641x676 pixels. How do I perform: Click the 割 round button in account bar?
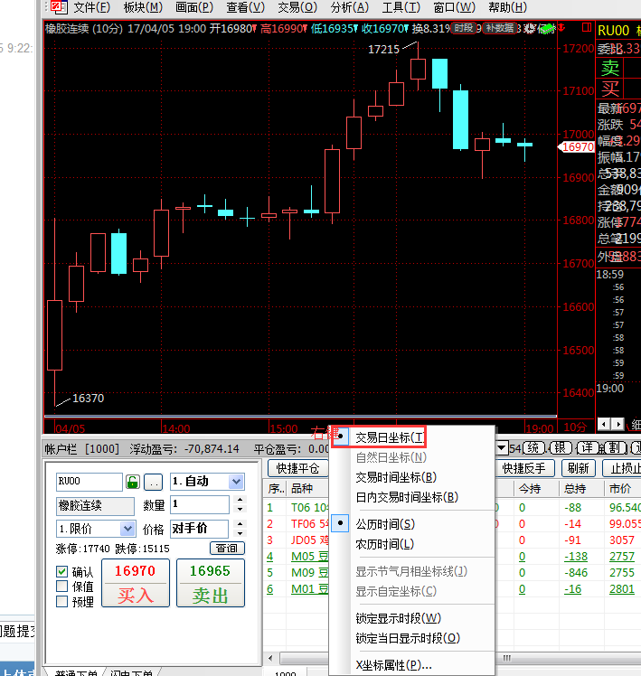[x=614, y=448]
